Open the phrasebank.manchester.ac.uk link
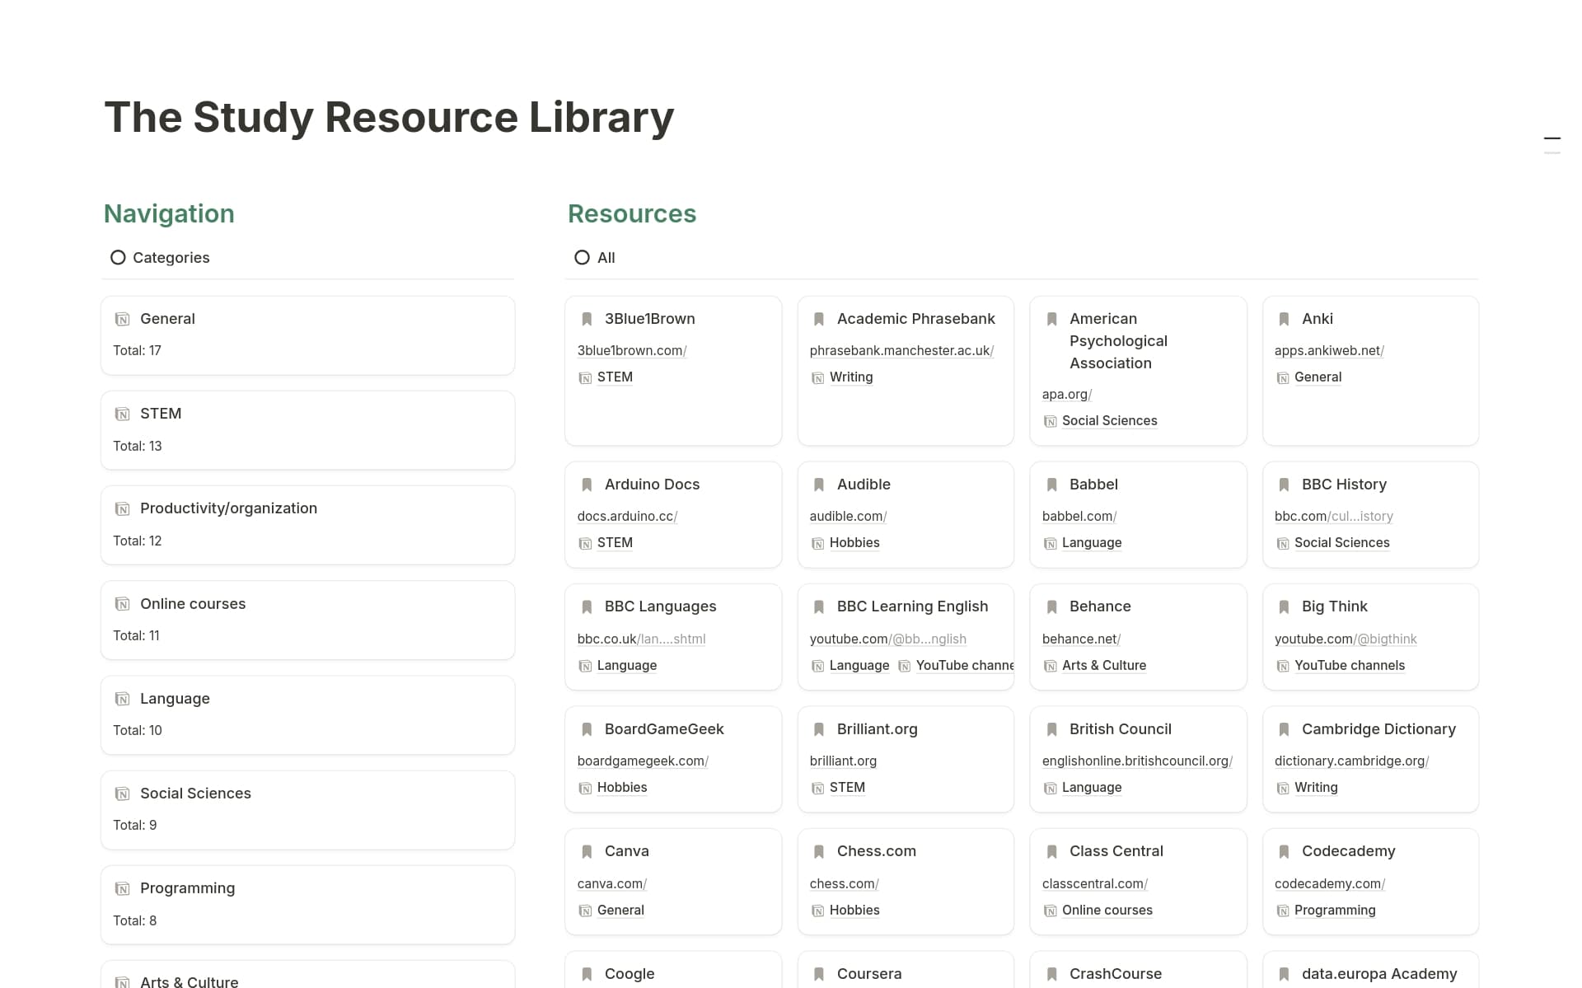Image resolution: width=1582 pixels, height=988 pixels. (901, 350)
